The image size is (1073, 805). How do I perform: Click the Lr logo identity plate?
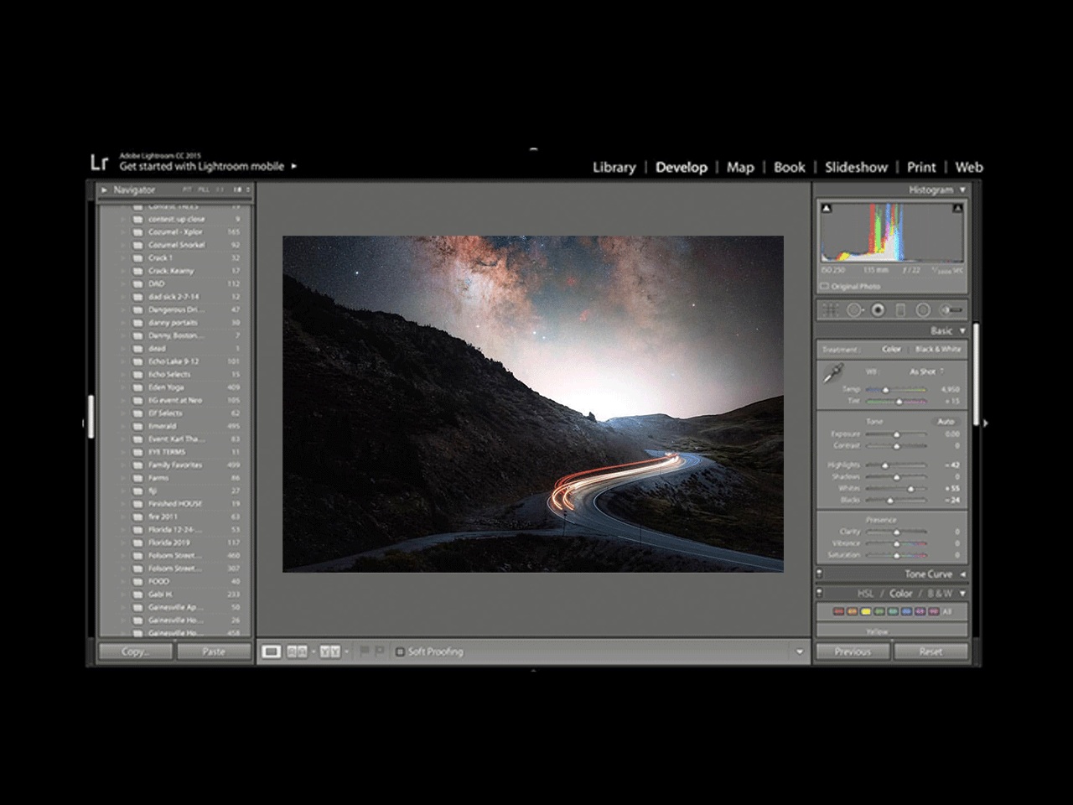tap(100, 163)
